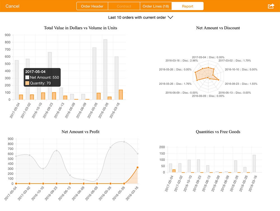Click the white Net Amount swatch in tooltip

tap(27, 78)
